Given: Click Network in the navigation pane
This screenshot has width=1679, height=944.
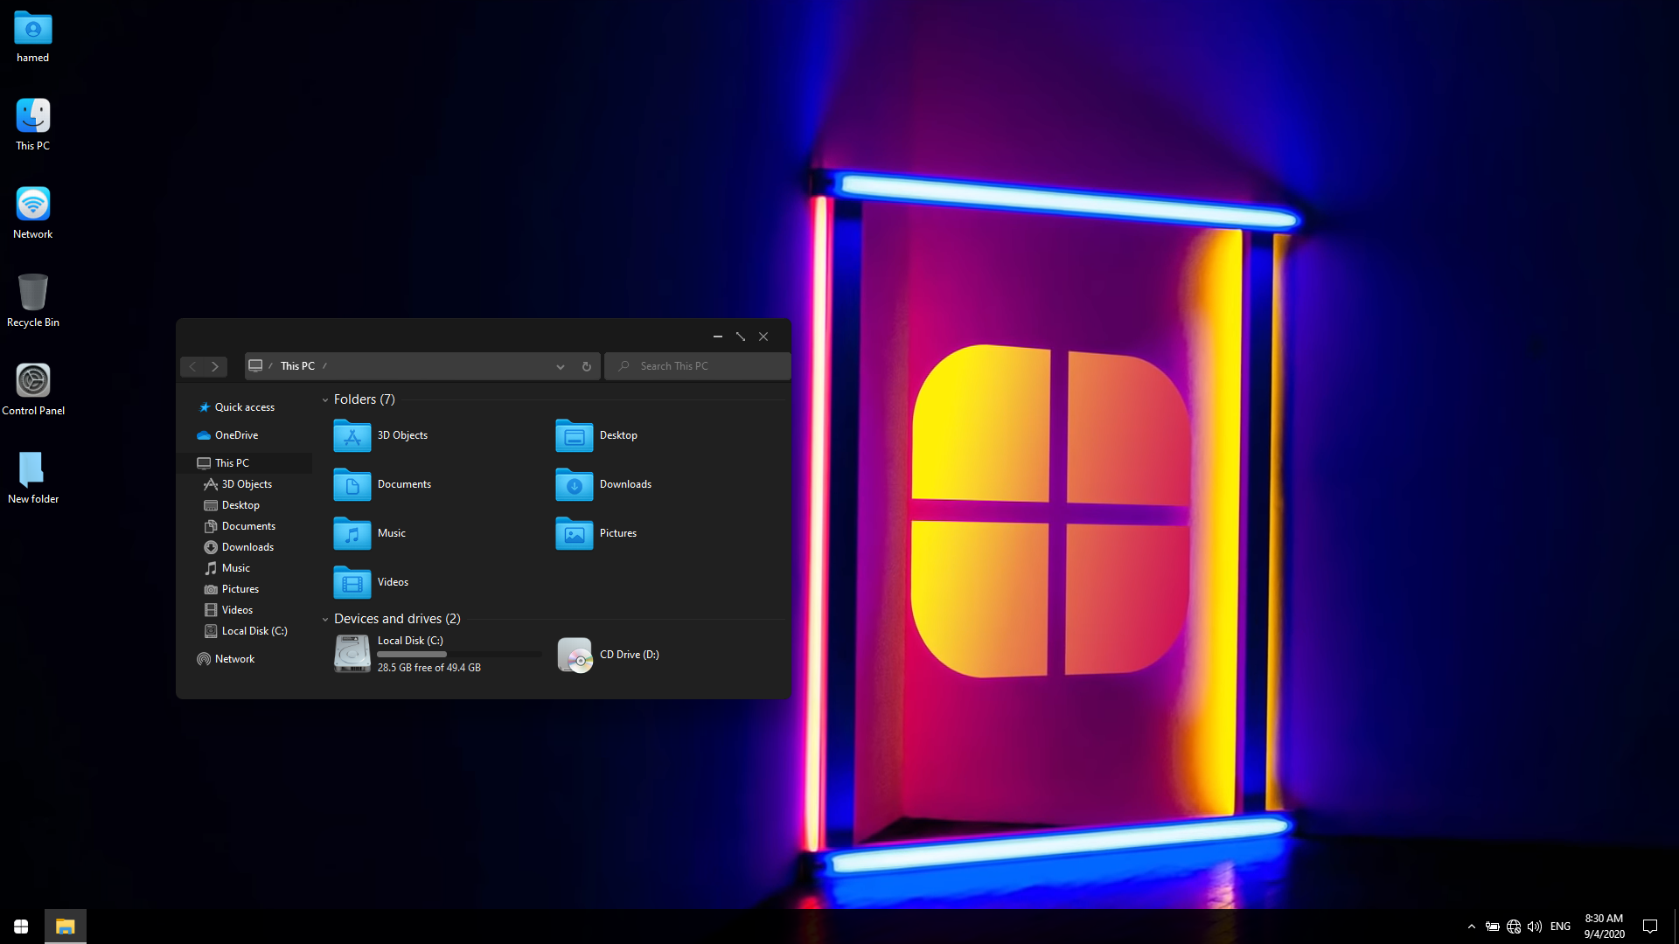Looking at the screenshot, I should [234, 659].
